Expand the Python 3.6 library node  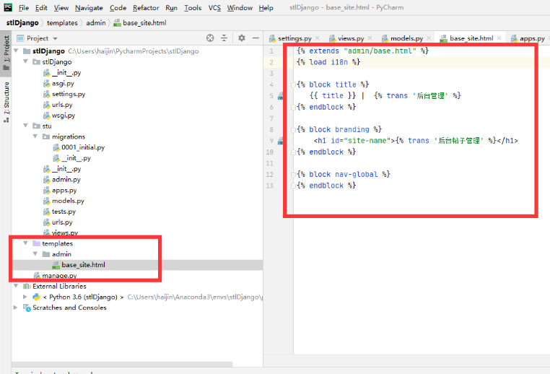tap(25, 297)
